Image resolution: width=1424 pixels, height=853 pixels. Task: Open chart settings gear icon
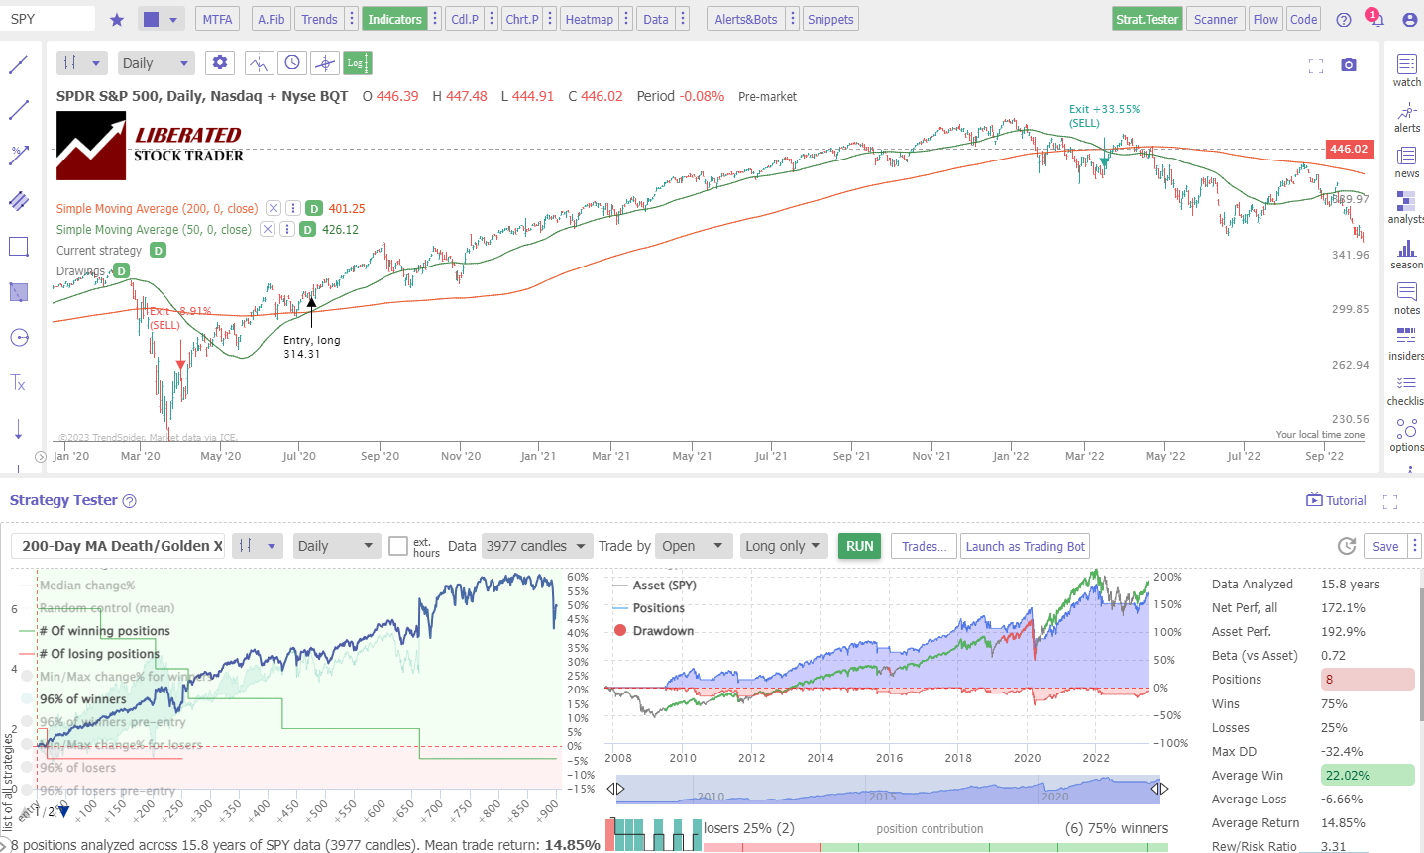coord(219,61)
